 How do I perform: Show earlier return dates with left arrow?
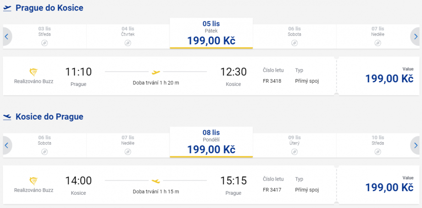[x=6, y=145]
